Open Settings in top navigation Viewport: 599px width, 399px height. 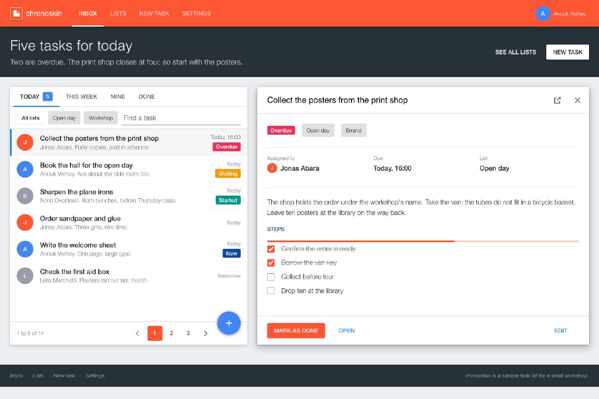pyautogui.click(x=196, y=13)
